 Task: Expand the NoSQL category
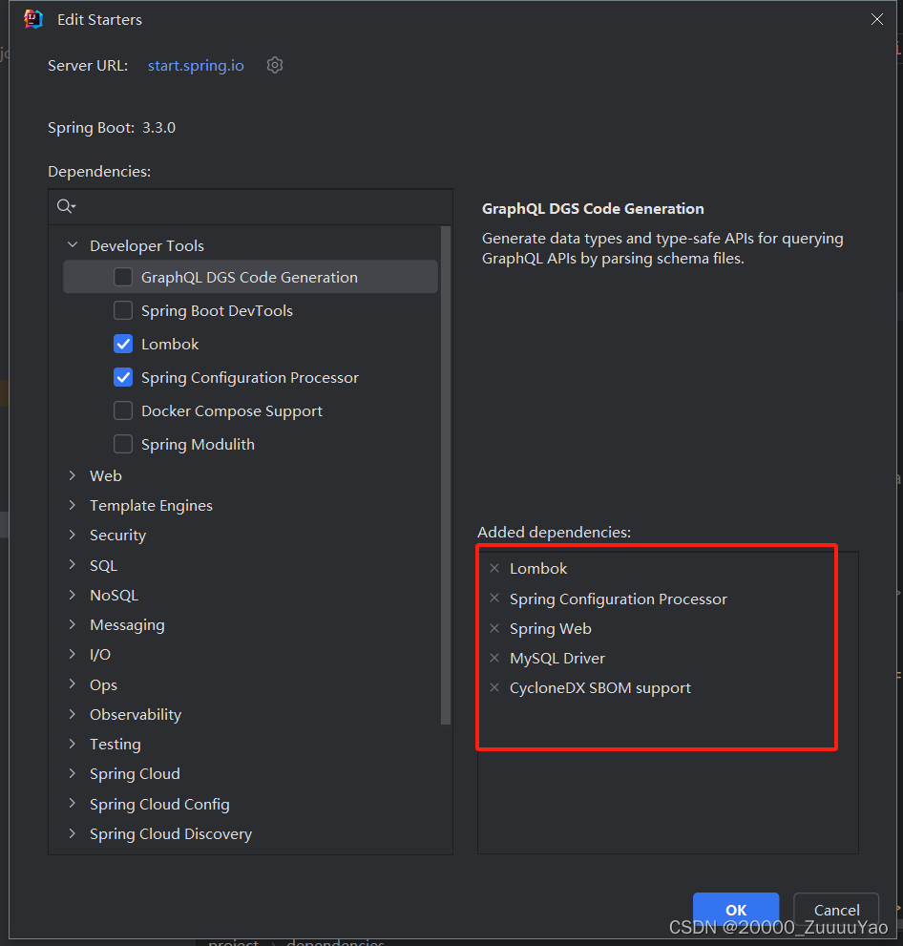click(73, 595)
